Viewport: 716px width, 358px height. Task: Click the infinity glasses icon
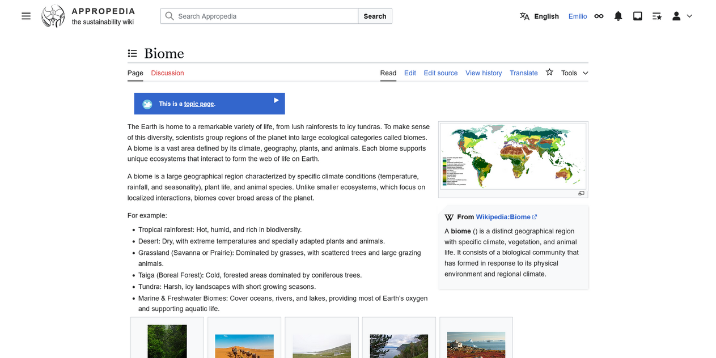tap(599, 16)
